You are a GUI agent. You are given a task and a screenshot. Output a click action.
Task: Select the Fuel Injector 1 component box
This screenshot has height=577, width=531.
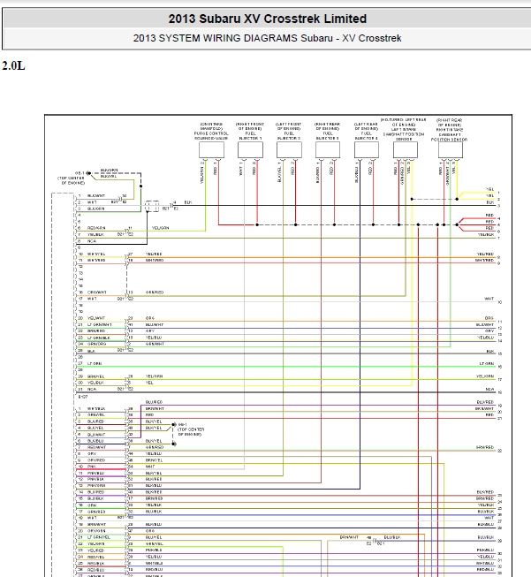(x=250, y=149)
